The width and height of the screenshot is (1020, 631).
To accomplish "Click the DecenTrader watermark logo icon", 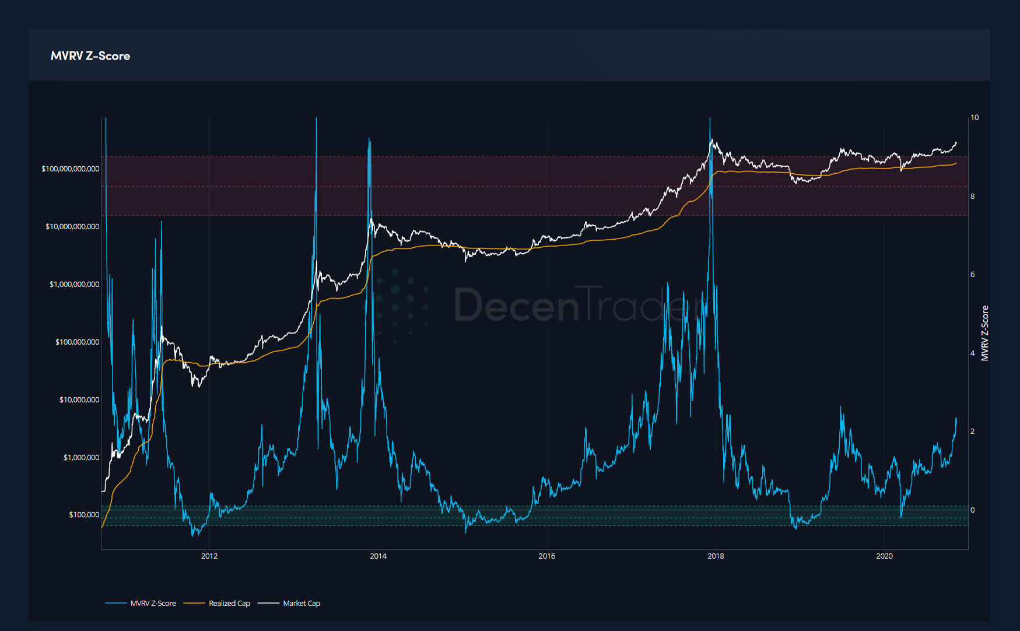I will coord(401,304).
